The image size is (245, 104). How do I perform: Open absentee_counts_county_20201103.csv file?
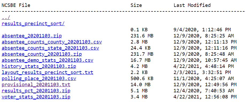(52, 42)
